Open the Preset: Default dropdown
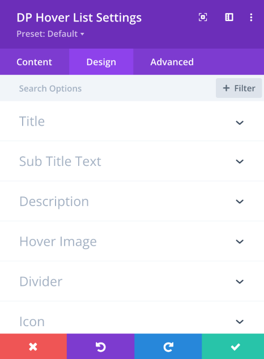The width and height of the screenshot is (264, 359). coord(50,34)
